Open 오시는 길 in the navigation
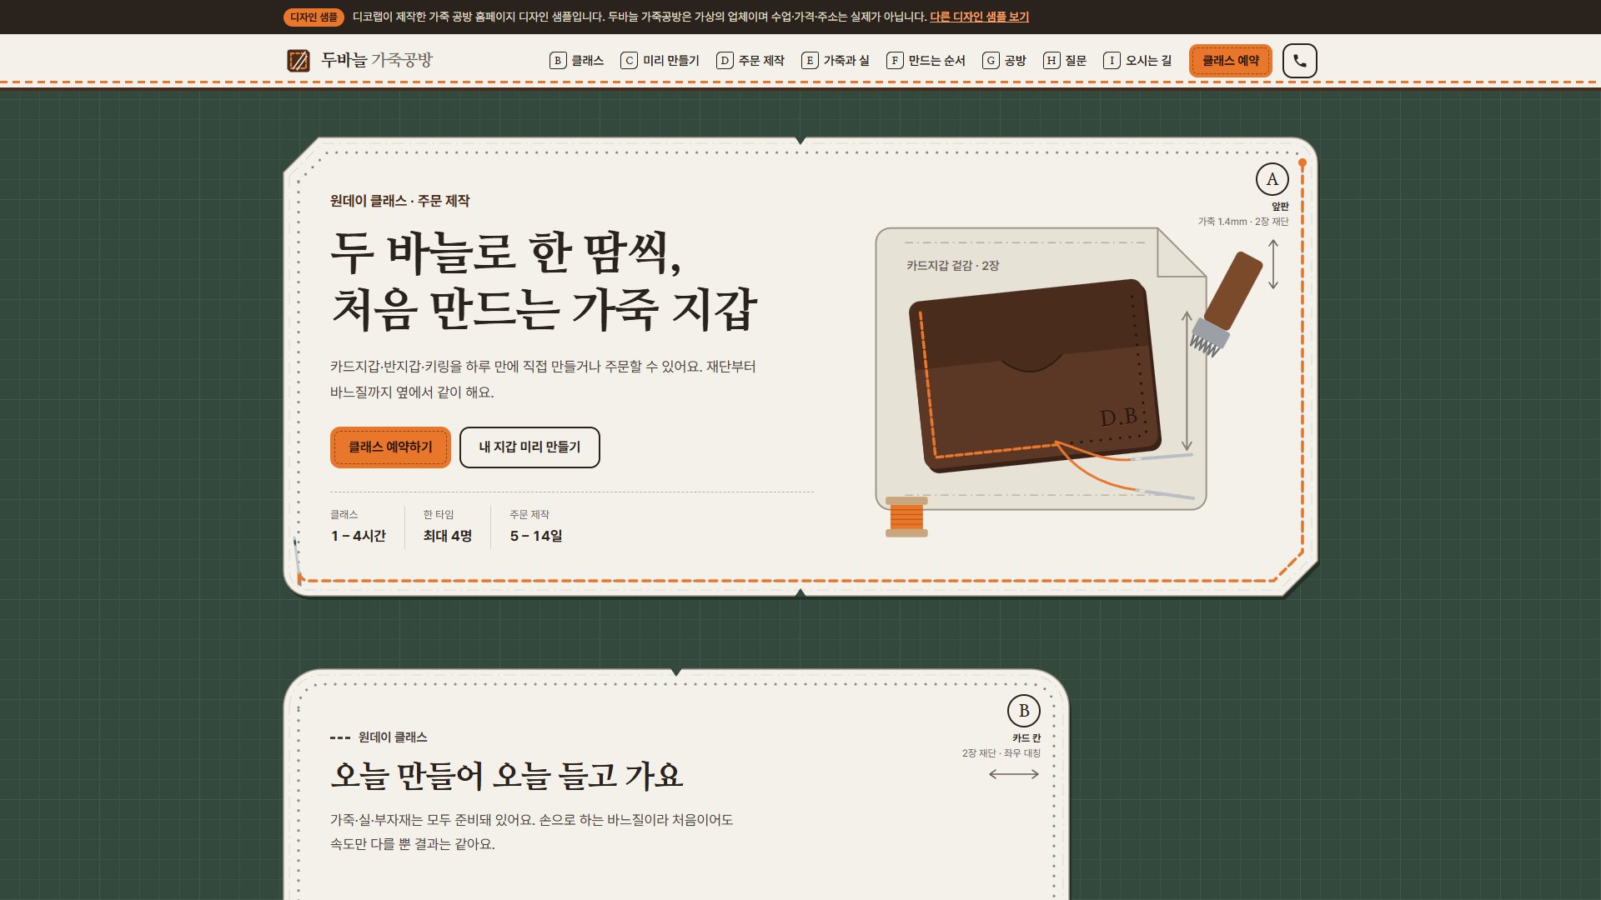Screen dimensions: 1601x900 click(1138, 61)
